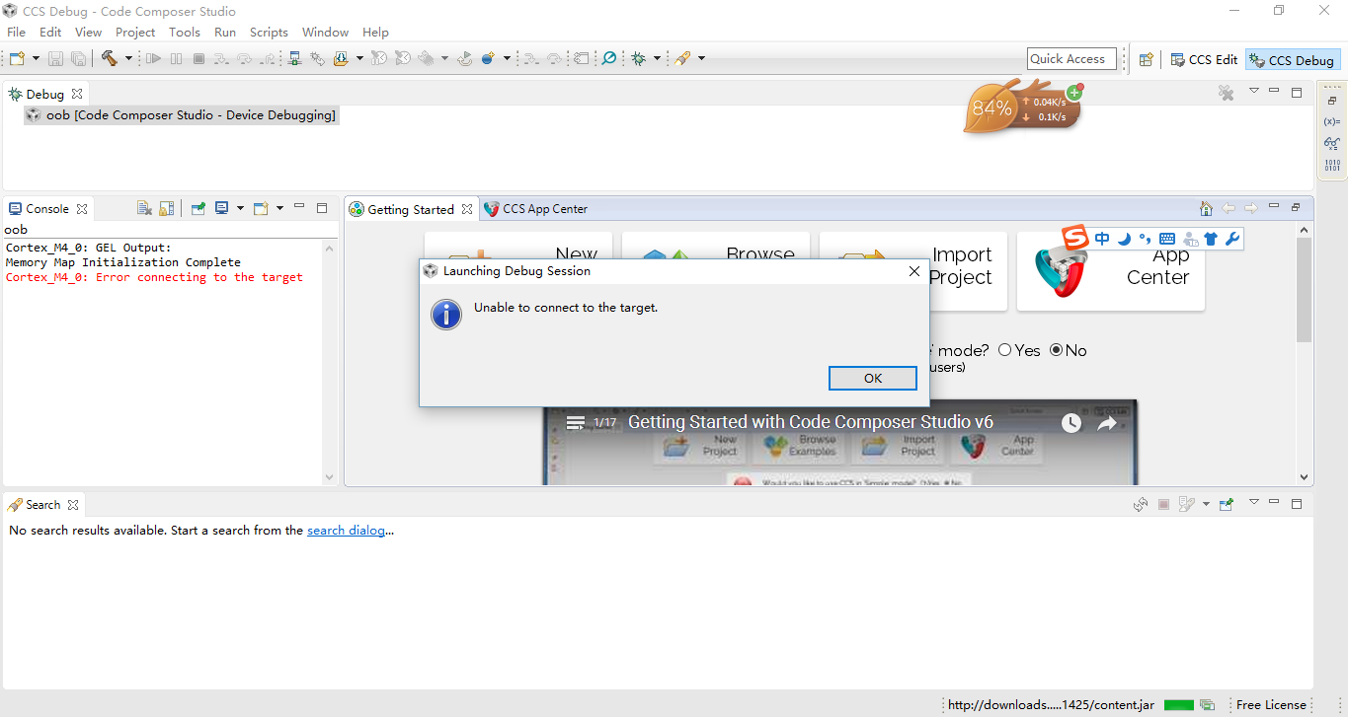Click the blue breakpoint ball icon
Screen dimensions: 1348x717
[488, 59]
